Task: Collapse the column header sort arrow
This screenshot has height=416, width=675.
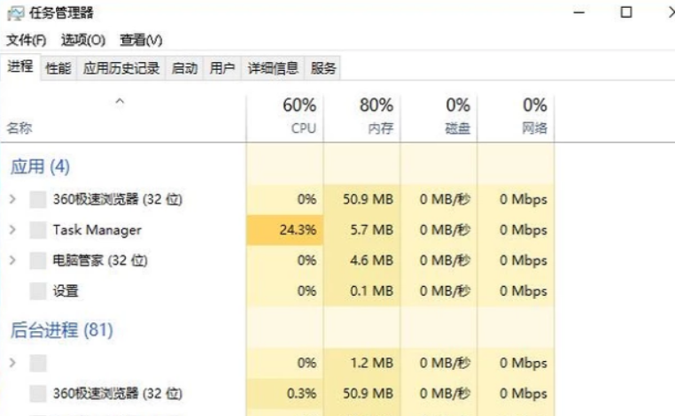Action: click(x=120, y=103)
